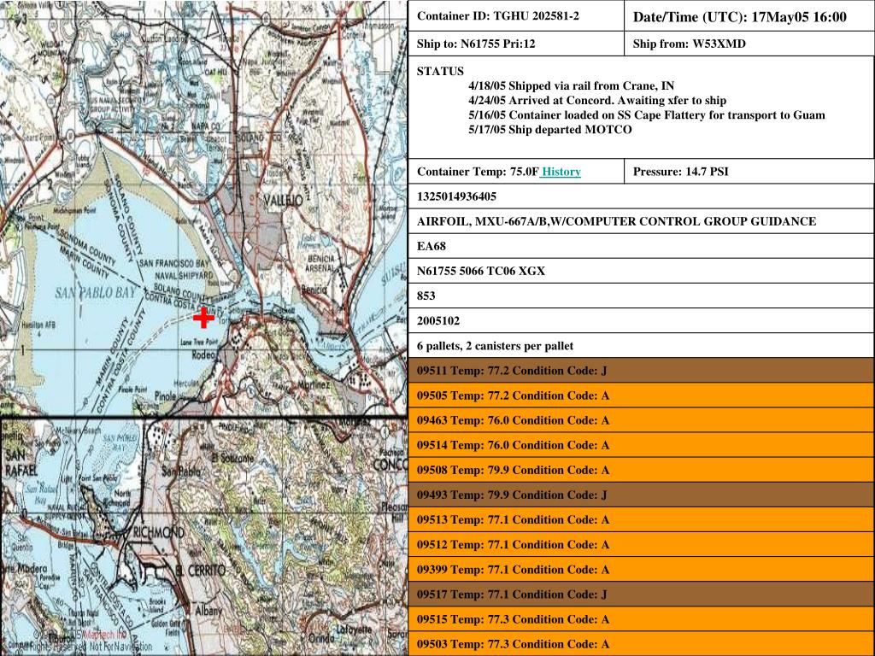The height and width of the screenshot is (656, 875).
Task: Click the Container Temp 75.0F reading
Action: pos(478,172)
